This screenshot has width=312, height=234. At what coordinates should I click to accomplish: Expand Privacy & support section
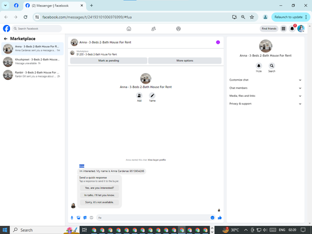click(x=265, y=104)
